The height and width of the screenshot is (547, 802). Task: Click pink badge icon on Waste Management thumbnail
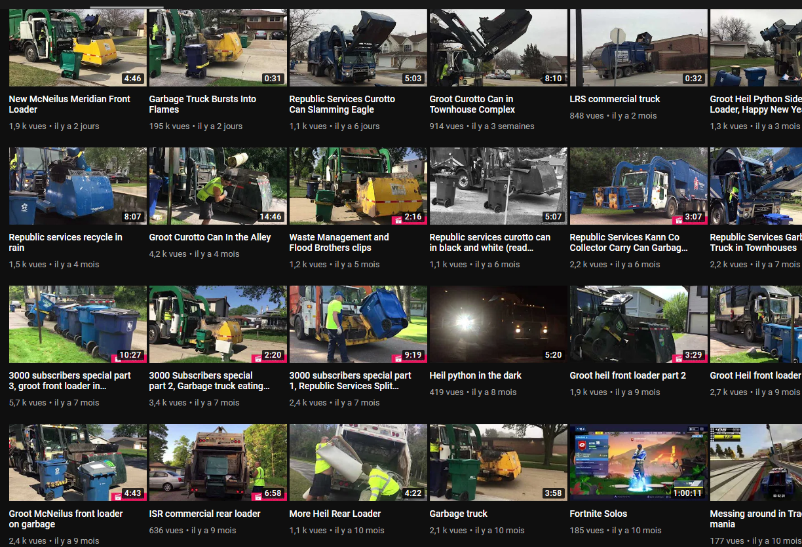click(x=397, y=217)
